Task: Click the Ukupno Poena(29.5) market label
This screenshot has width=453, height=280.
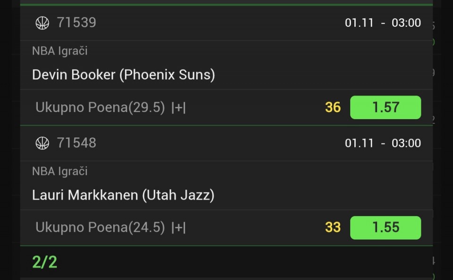Action: point(100,108)
